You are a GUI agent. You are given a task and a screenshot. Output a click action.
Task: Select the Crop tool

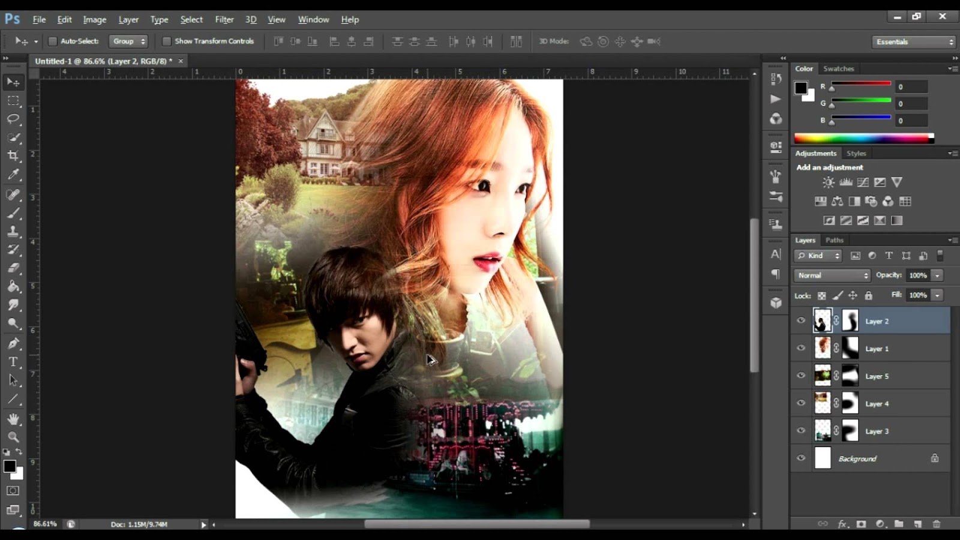[13, 156]
